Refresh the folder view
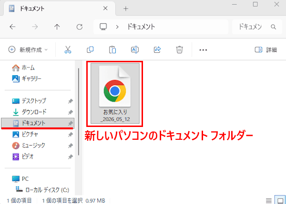This screenshot has width=286, height=204. click(79, 27)
